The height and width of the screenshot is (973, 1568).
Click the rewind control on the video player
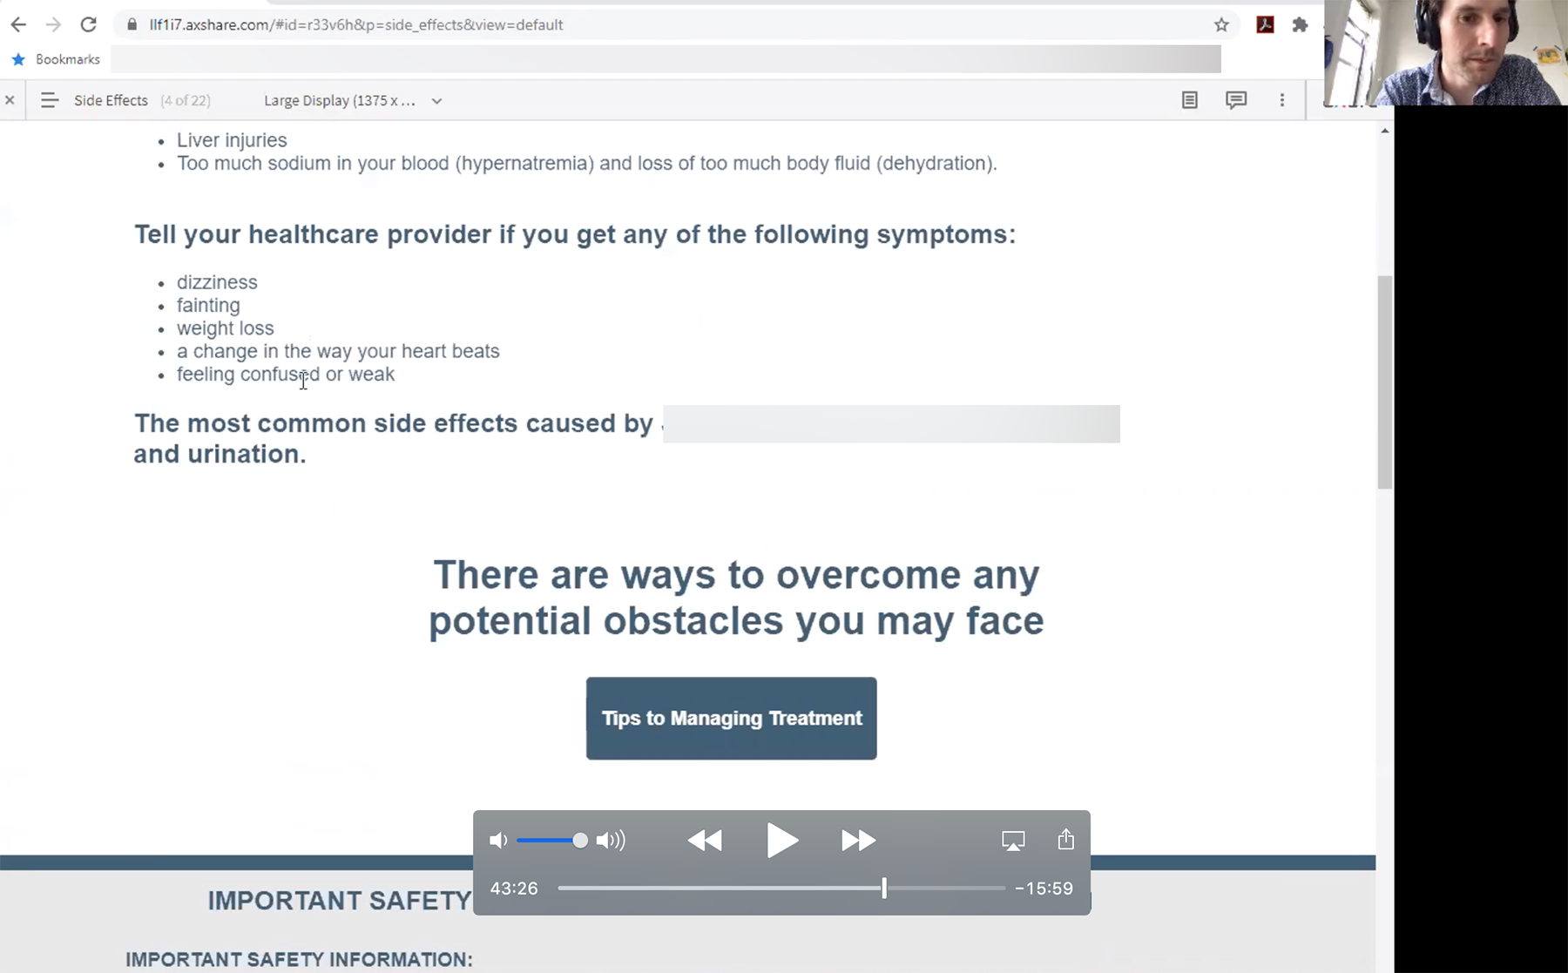[706, 840]
